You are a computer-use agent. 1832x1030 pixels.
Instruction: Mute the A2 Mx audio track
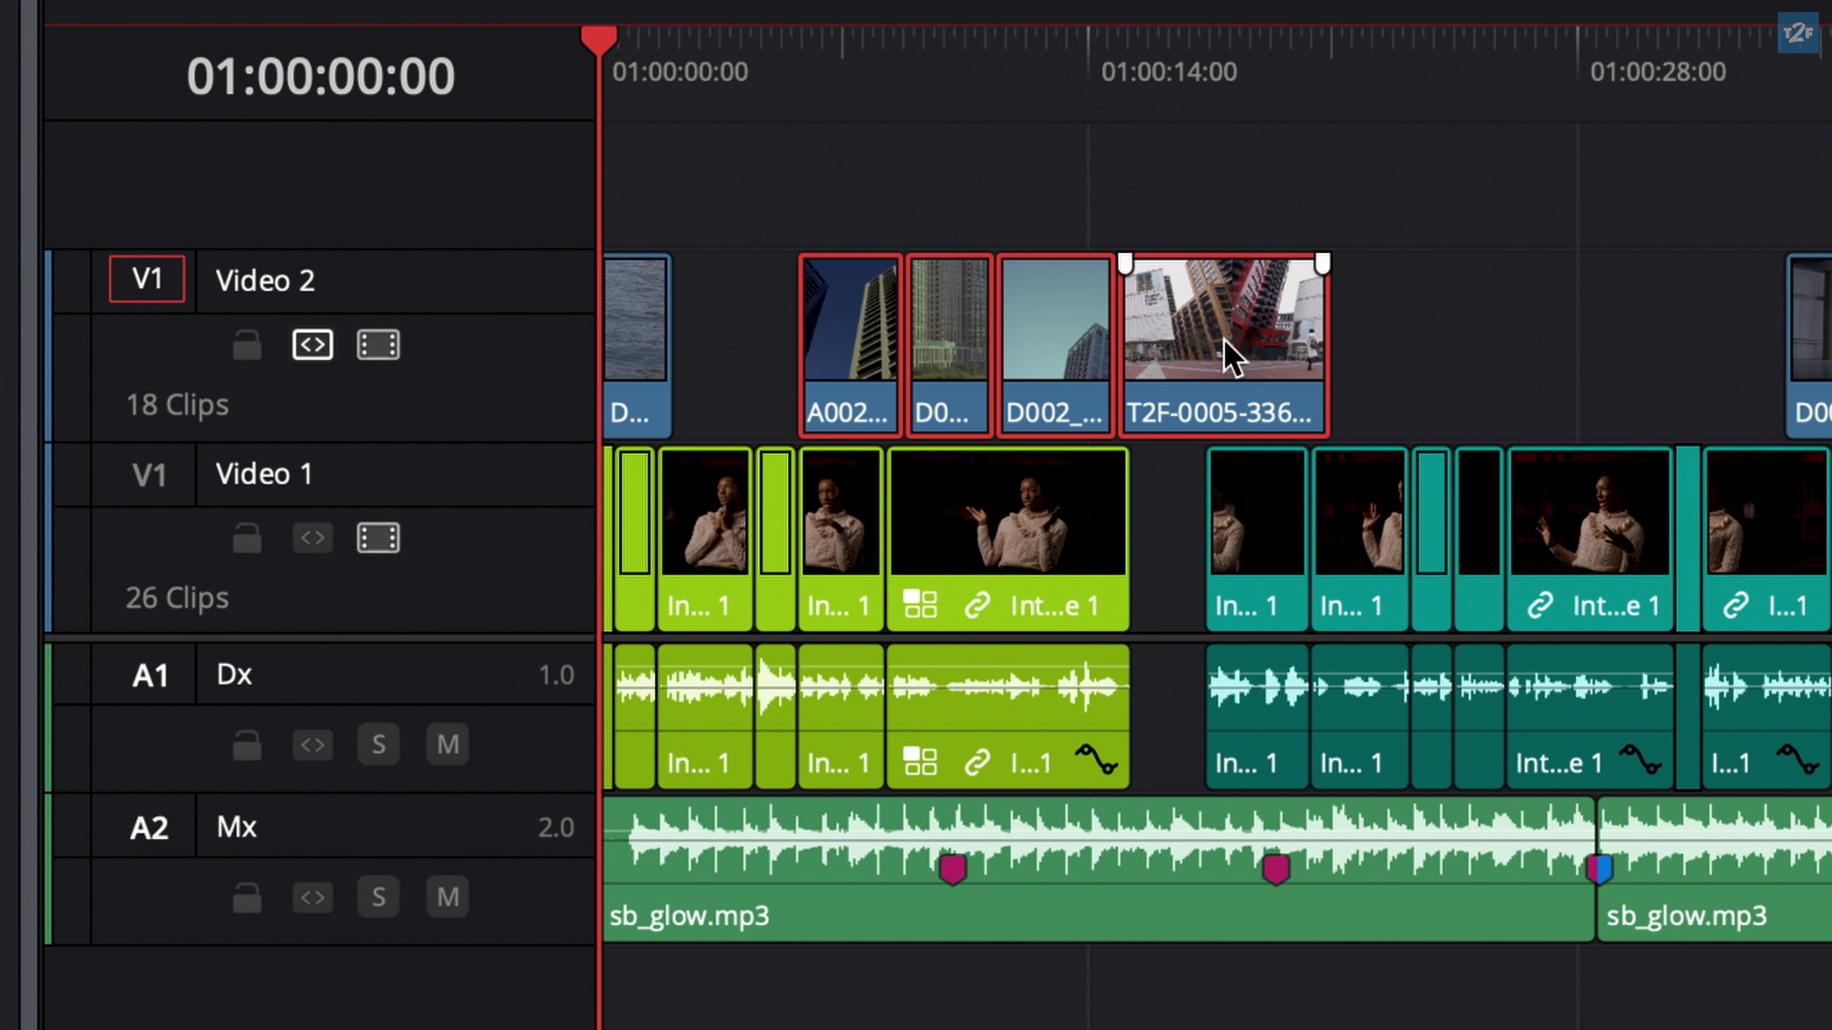[448, 897]
